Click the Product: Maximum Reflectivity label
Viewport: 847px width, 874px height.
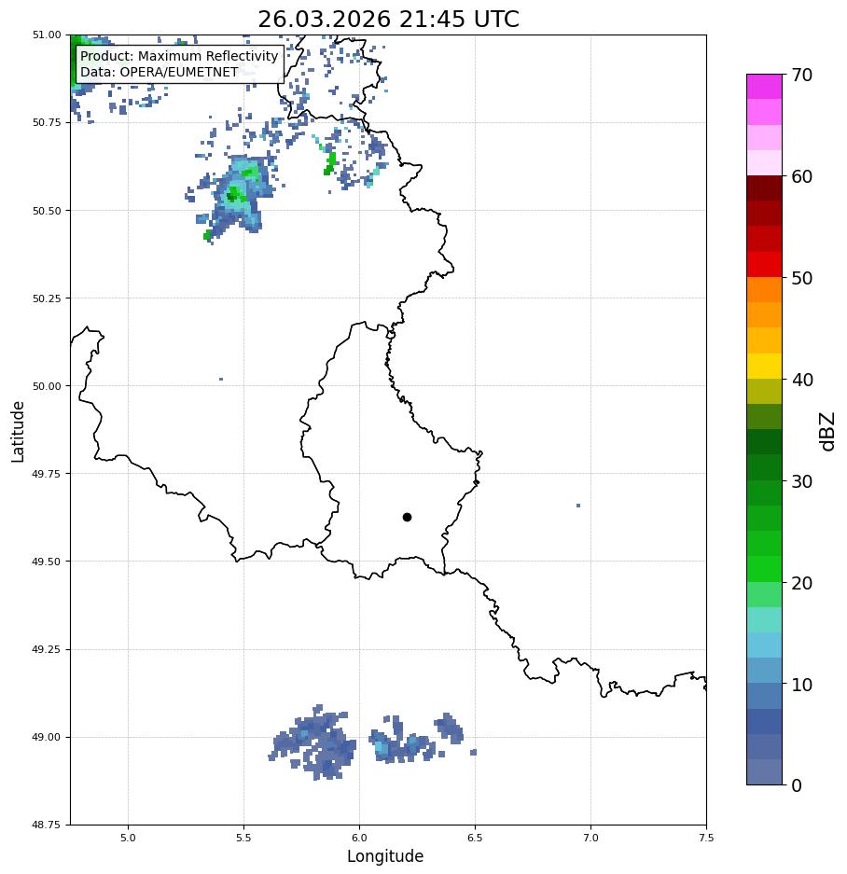pos(179,56)
